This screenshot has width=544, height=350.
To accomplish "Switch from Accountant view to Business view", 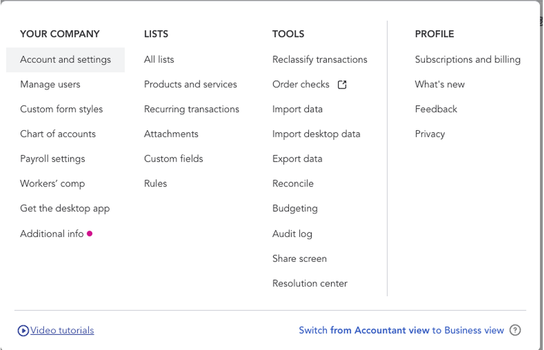I will [401, 330].
